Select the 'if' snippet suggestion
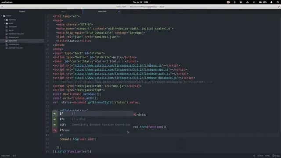 (x=93, y=114)
